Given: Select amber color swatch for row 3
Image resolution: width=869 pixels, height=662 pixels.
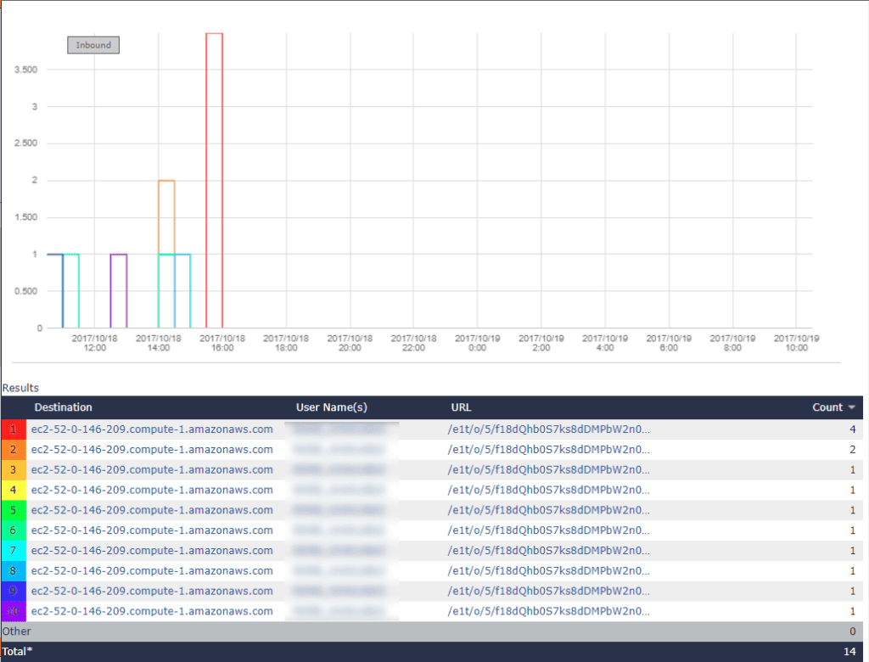Looking at the screenshot, I should 14,470.
